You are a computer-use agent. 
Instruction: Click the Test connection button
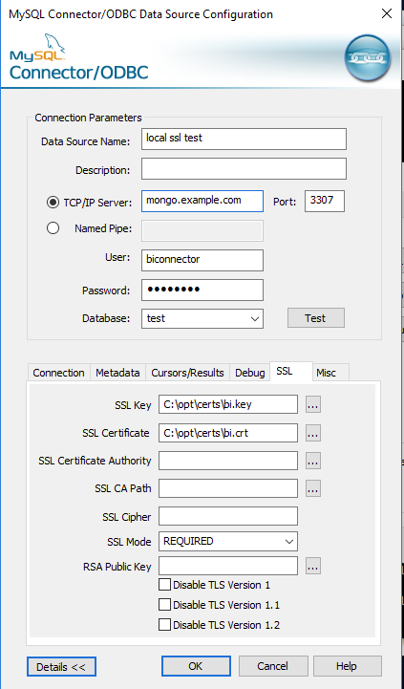click(x=316, y=318)
